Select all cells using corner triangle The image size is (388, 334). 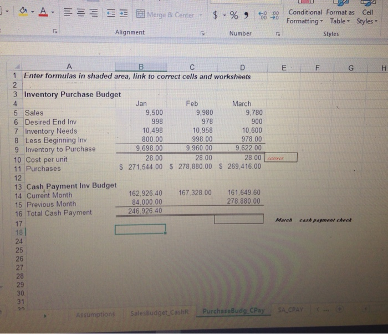[x=17, y=66]
